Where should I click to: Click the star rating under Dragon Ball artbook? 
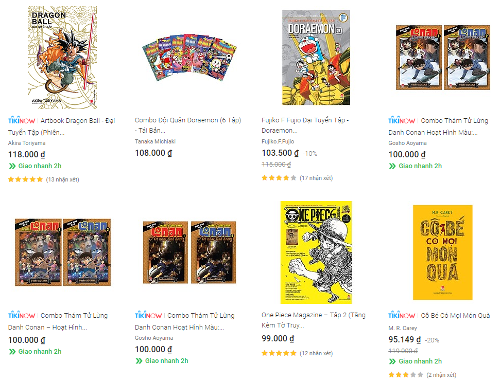(x=25, y=179)
